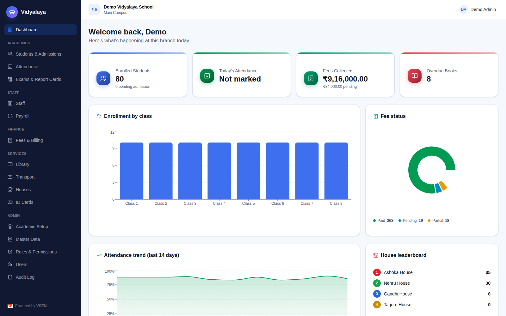Click the Payroll wallet icon

tap(10, 116)
